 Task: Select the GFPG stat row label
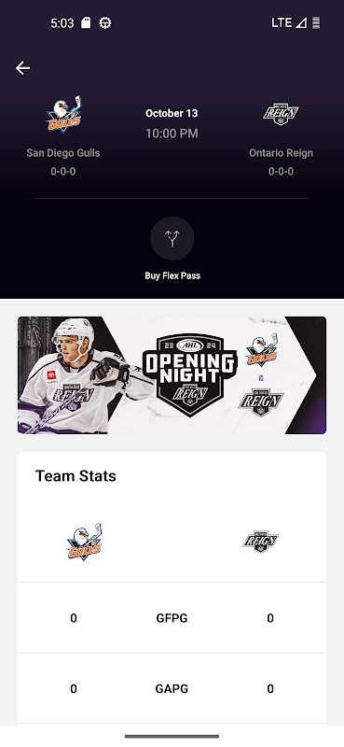coord(172,618)
